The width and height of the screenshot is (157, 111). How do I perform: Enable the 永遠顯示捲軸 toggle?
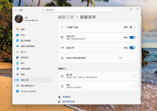coord(132,27)
